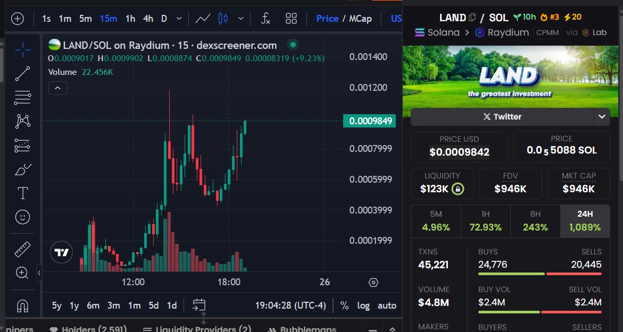Viewport: 623px width, 332px height.
Task: Set the date range to 1y
Action: click(74, 305)
